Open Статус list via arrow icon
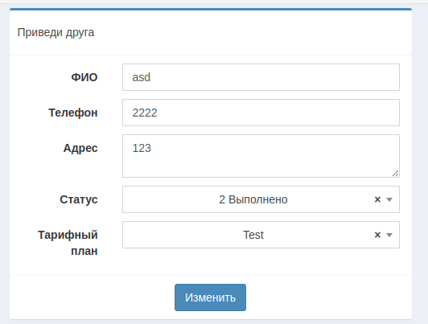Screen dimensions: 428x324 (389, 199)
